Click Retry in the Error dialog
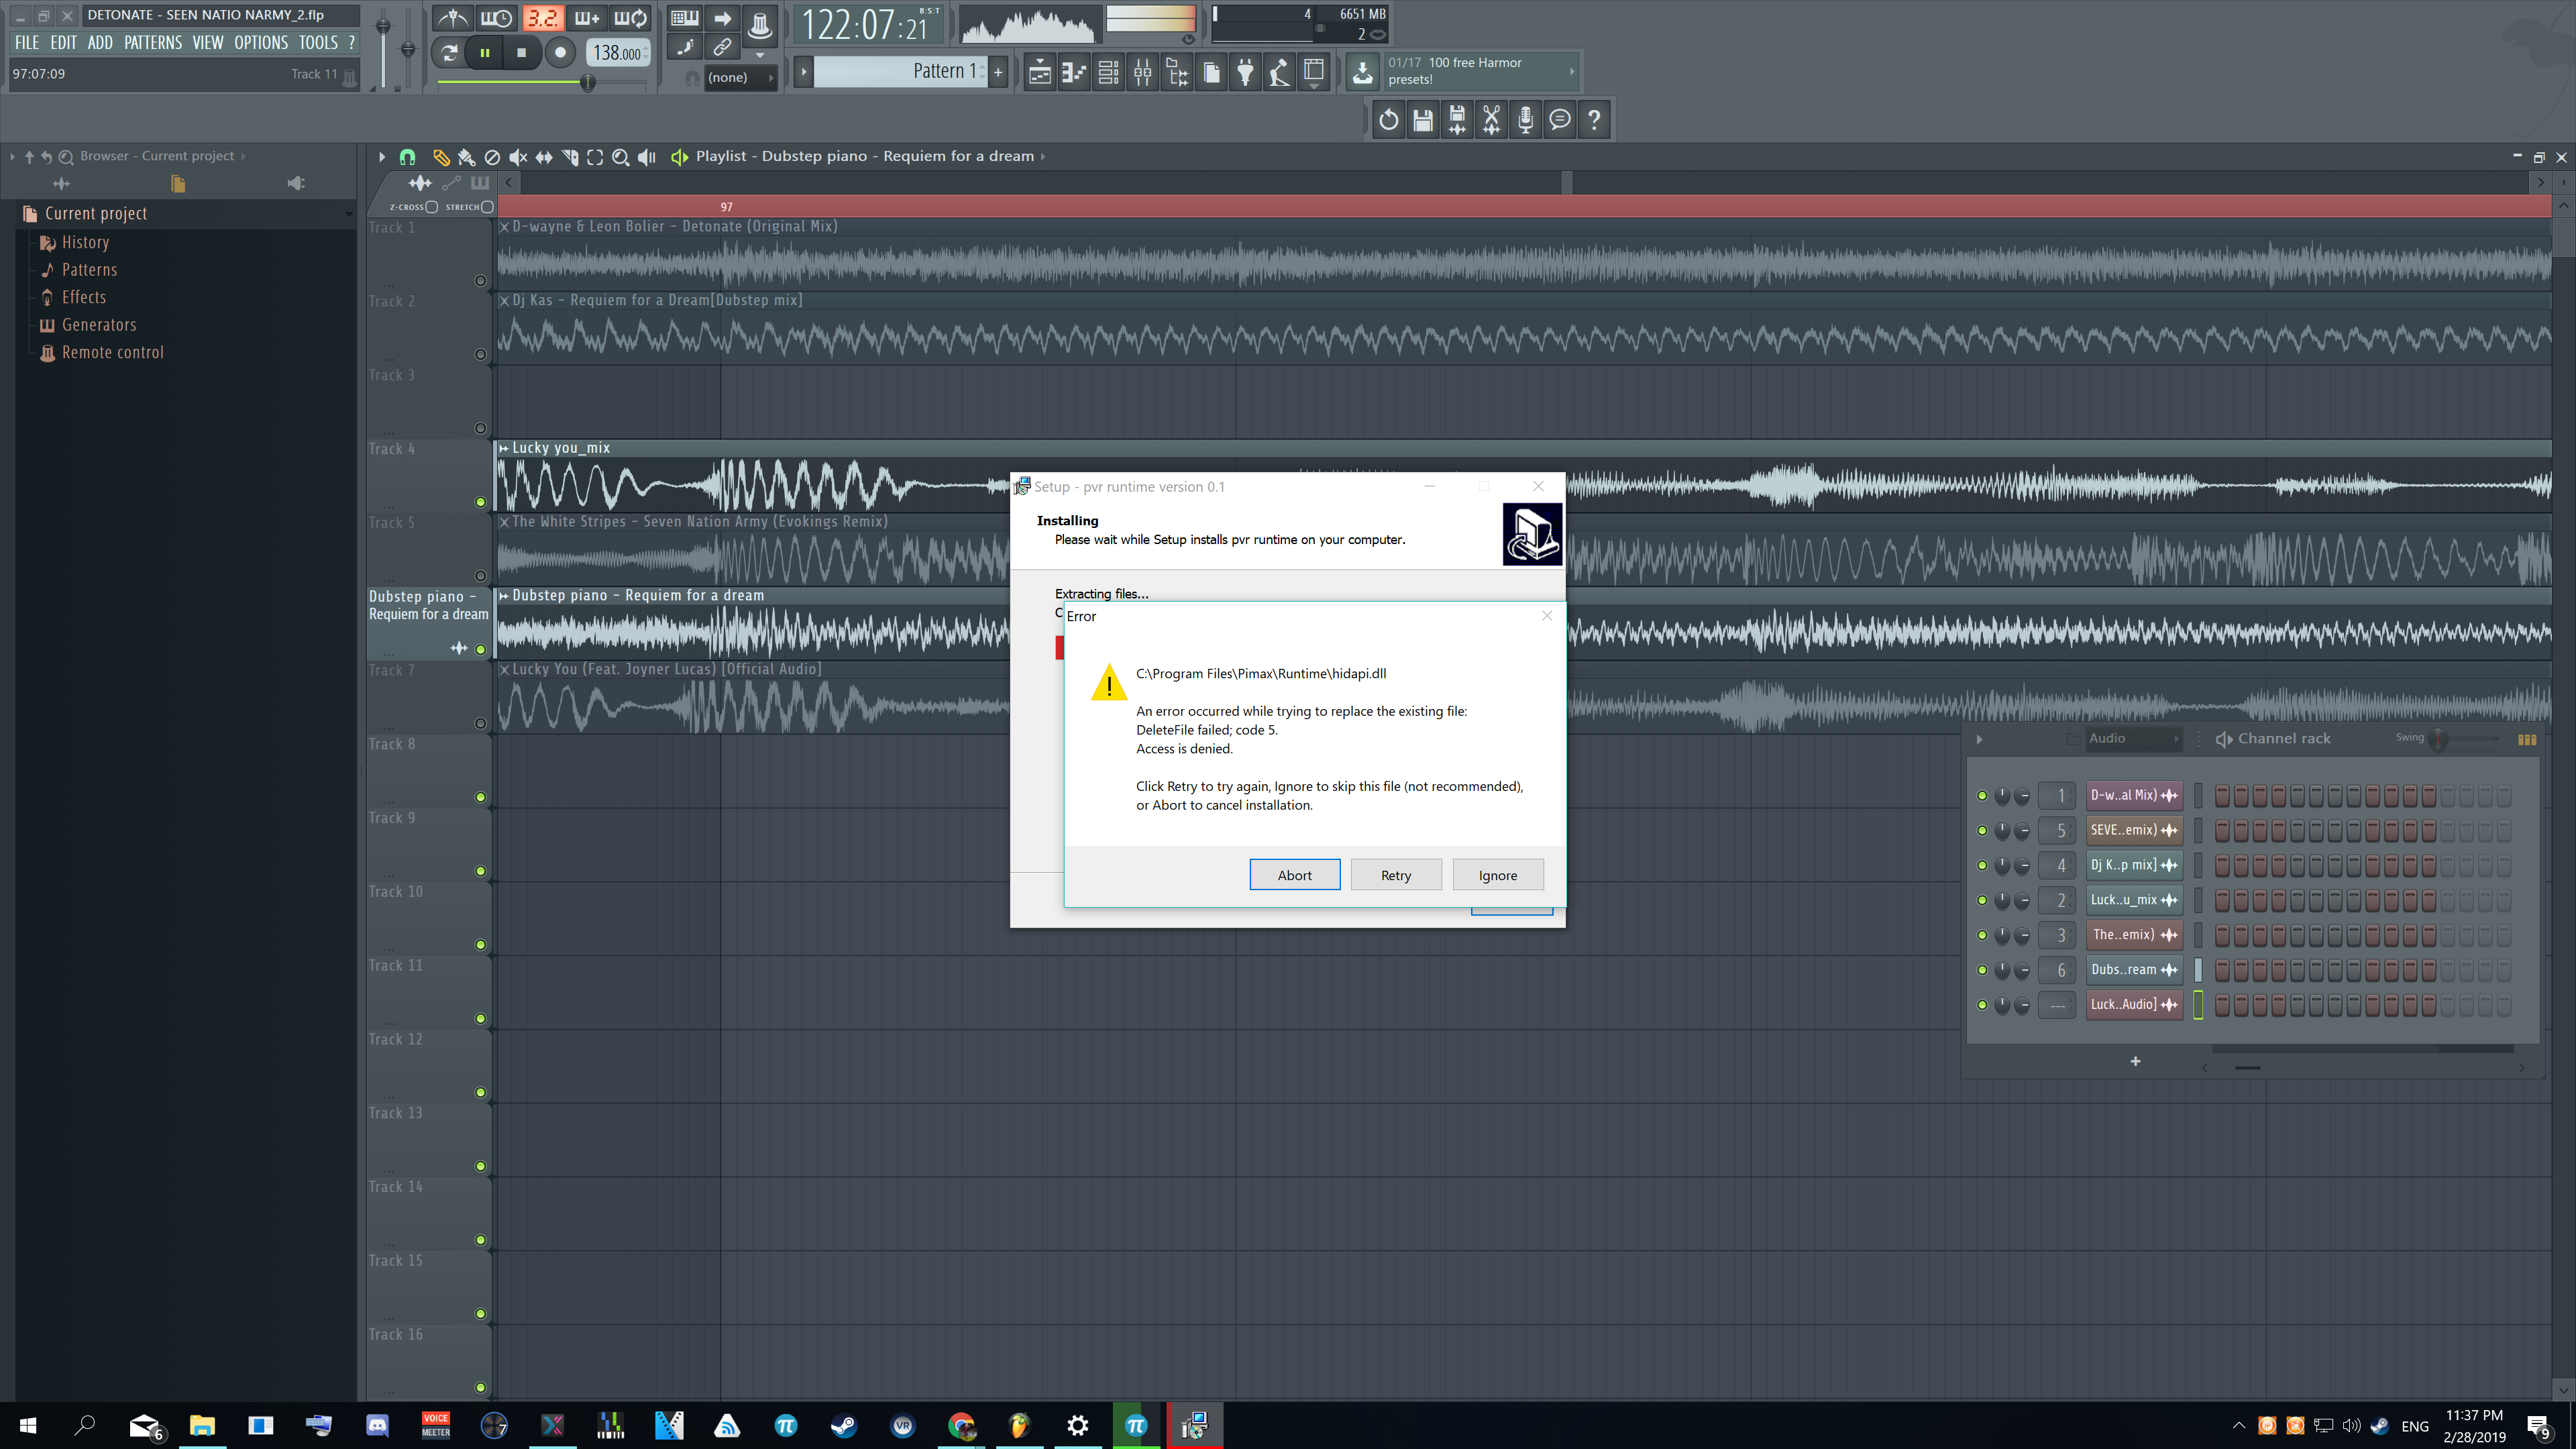2576x1449 pixels. [1396, 875]
